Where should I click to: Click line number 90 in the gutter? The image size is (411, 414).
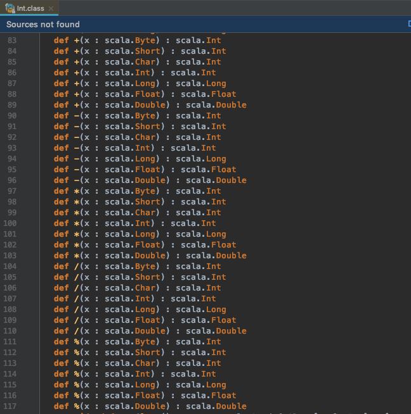pos(12,116)
